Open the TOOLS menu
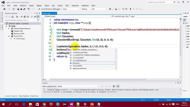The height and width of the screenshot is (107, 190). pyautogui.click(x=60, y=6)
